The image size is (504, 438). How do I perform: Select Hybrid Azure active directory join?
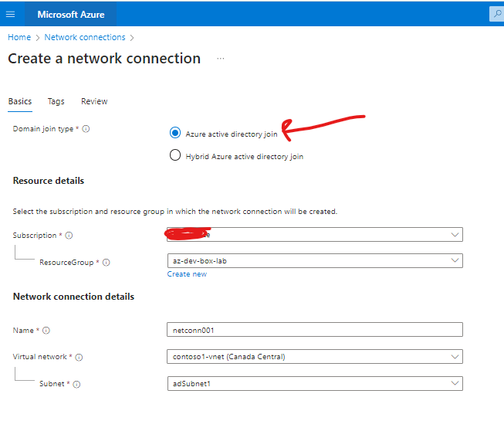[174, 155]
